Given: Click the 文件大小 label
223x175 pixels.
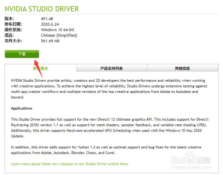Looking at the screenshot, I should coord(13,41).
